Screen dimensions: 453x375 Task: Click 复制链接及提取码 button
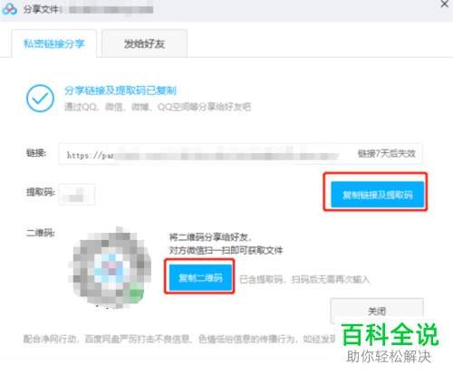pos(378,195)
